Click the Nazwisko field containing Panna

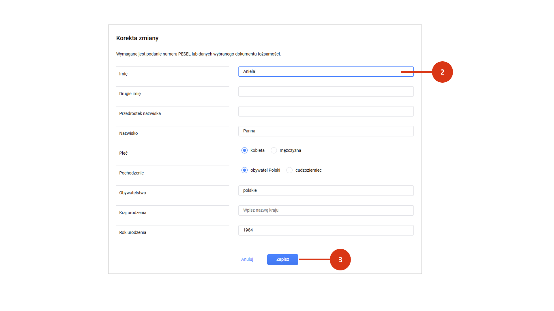(326, 131)
